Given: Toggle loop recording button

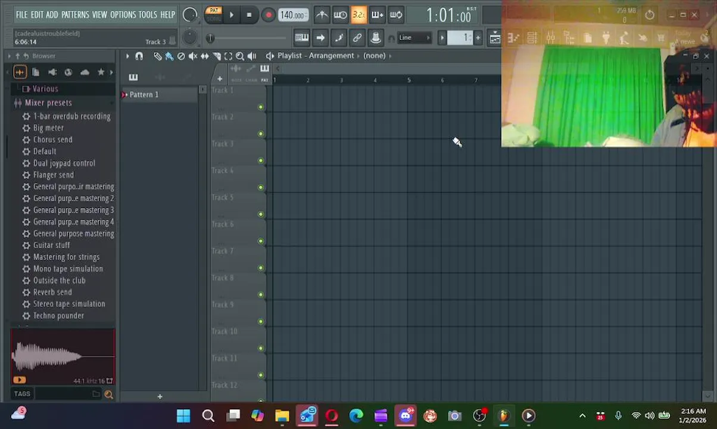Looking at the screenshot, I should tap(396, 15).
